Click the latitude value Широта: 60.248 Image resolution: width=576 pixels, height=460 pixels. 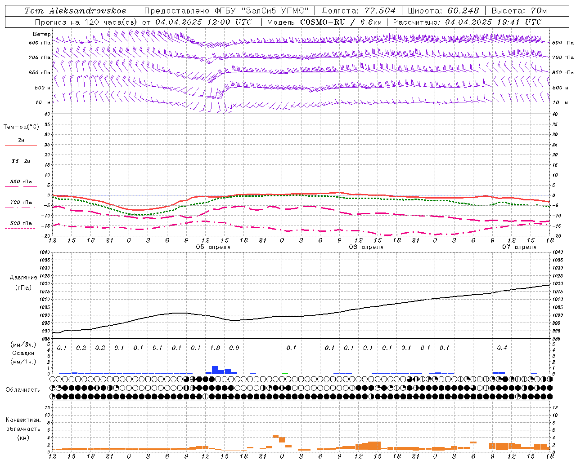click(x=443, y=11)
